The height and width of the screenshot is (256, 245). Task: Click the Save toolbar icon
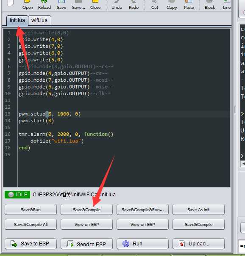(61, 5)
